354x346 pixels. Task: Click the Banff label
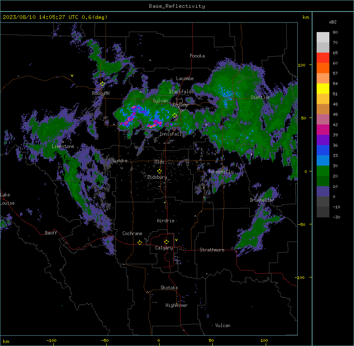51,233
